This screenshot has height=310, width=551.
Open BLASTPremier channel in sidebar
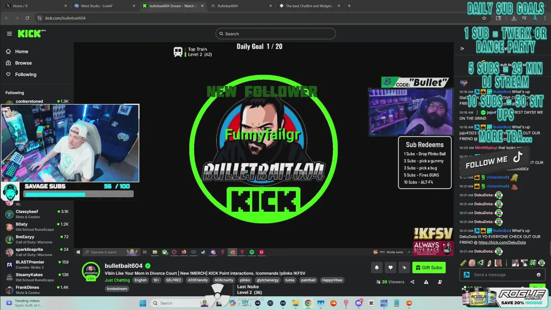37,264
